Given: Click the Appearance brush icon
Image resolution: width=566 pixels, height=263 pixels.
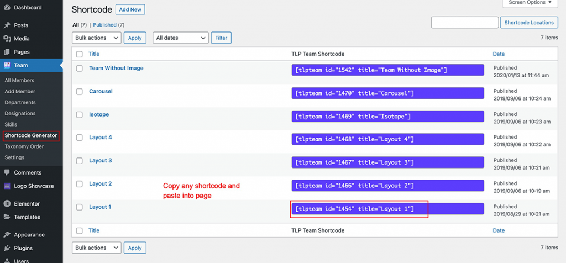Looking at the screenshot, I should click(7, 235).
